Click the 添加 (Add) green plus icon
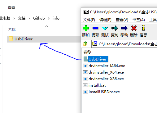The width and height of the screenshot is (157, 113). [86, 28]
